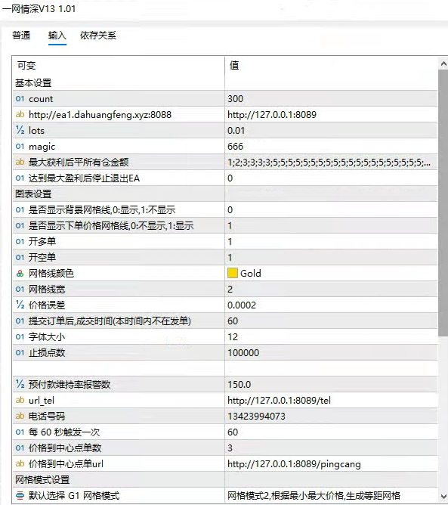Select the 输入 tab
This screenshot has height=505, width=448.
57,35
